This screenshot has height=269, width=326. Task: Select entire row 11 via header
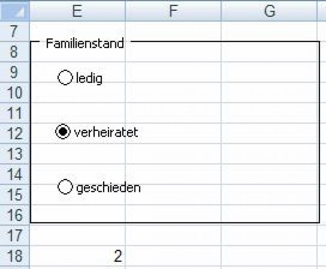[15, 113]
